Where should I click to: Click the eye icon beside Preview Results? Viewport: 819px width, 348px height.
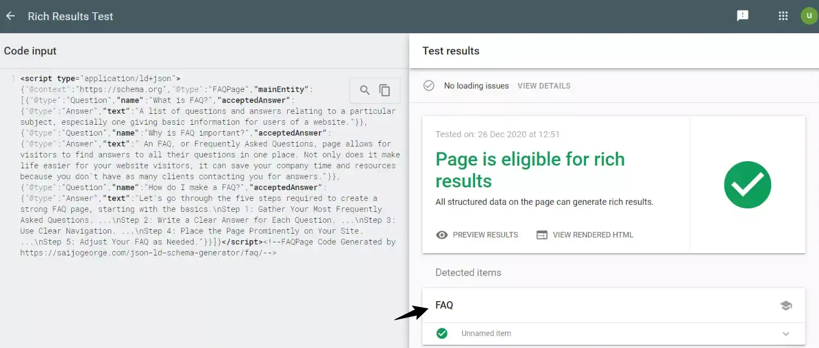(442, 235)
